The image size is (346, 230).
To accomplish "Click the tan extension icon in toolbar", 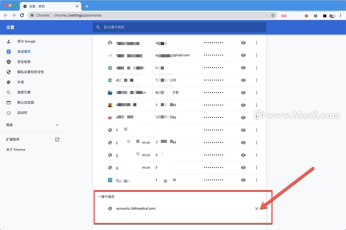I will click(306, 16).
